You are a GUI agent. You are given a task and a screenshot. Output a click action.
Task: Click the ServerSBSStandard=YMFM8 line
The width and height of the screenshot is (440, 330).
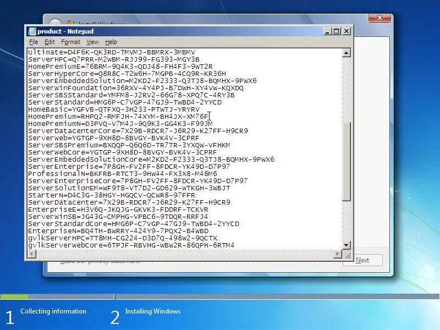click(131, 95)
